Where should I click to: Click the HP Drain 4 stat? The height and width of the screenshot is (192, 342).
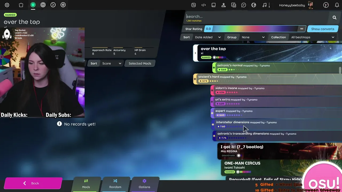tap(140, 52)
